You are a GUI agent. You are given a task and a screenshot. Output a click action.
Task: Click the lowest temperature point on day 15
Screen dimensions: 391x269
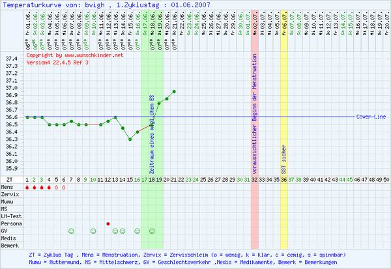click(x=130, y=139)
